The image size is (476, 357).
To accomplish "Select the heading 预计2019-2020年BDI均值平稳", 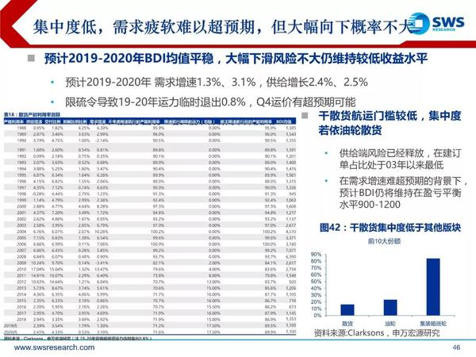I will pyautogui.click(x=236, y=59).
